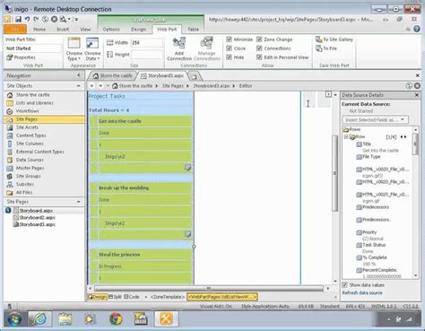The image size is (425, 331).
Task: Click the Chrome State icon
Action: (92, 43)
